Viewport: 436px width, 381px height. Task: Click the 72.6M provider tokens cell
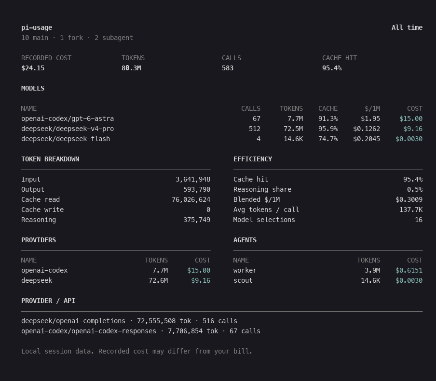pyautogui.click(x=158, y=280)
